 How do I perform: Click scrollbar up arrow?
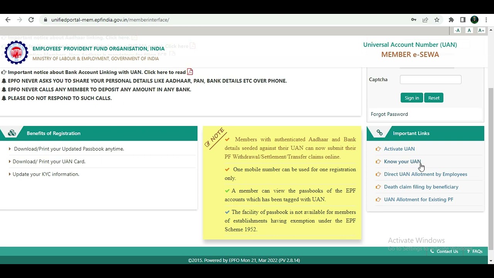(491, 29)
